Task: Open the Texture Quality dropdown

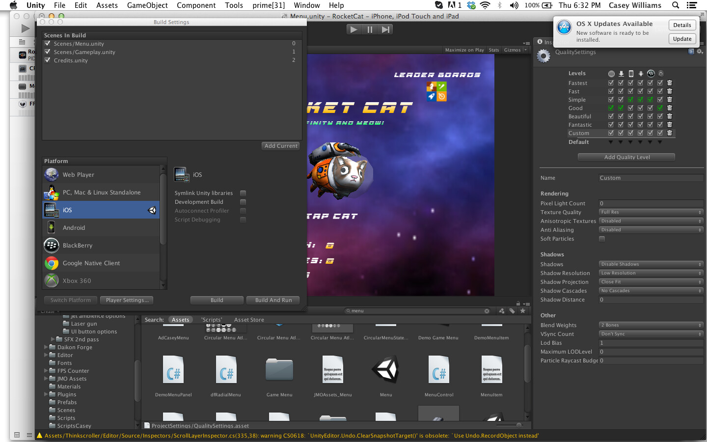Action: (x=651, y=212)
